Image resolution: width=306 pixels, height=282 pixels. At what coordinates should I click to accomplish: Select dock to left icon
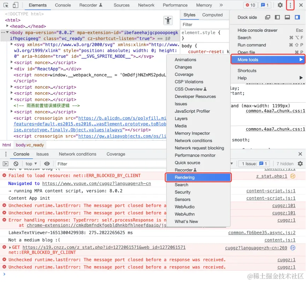(277, 17)
